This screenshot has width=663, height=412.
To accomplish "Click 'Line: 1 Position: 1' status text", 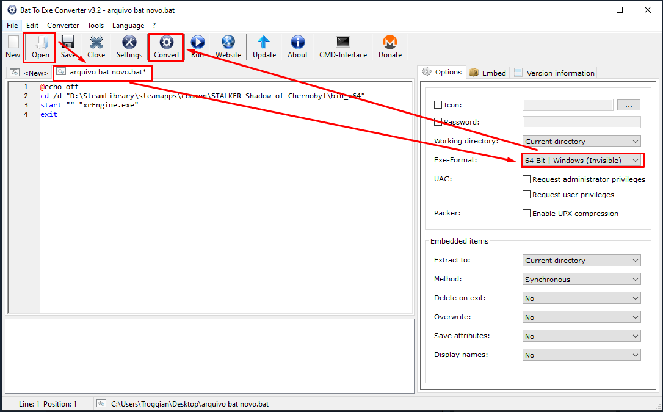I will 48,404.
